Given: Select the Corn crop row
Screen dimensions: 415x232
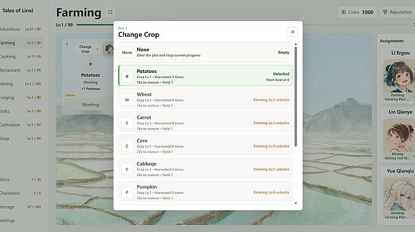Looking at the screenshot, I should click(x=206, y=146).
